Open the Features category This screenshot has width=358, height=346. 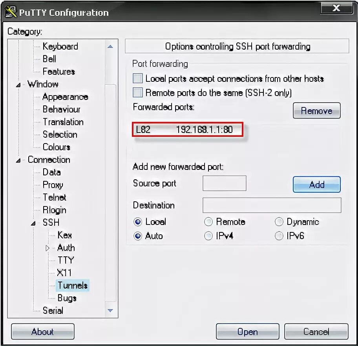pos(58,72)
